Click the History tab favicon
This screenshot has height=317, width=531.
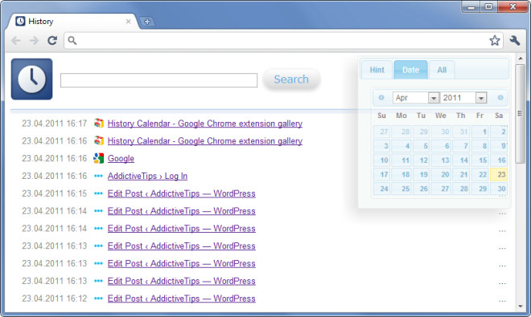[20, 22]
